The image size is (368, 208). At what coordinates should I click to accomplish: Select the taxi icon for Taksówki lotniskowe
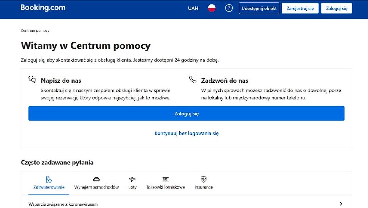(x=166, y=179)
